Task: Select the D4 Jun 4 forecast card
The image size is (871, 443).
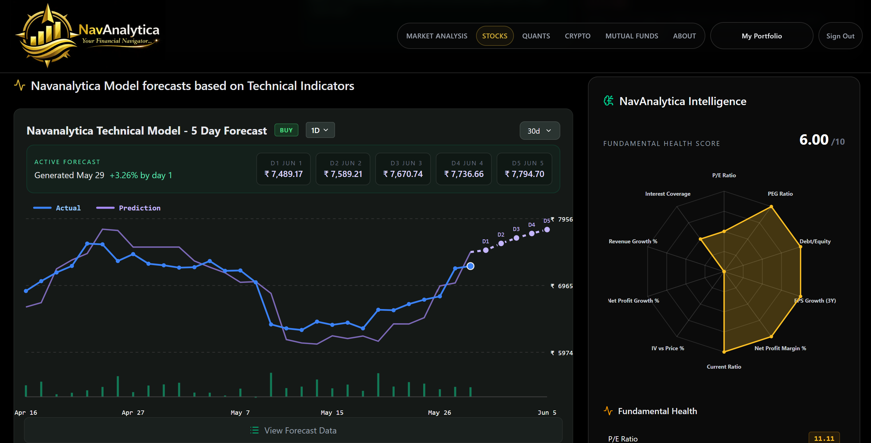Action: click(463, 169)
